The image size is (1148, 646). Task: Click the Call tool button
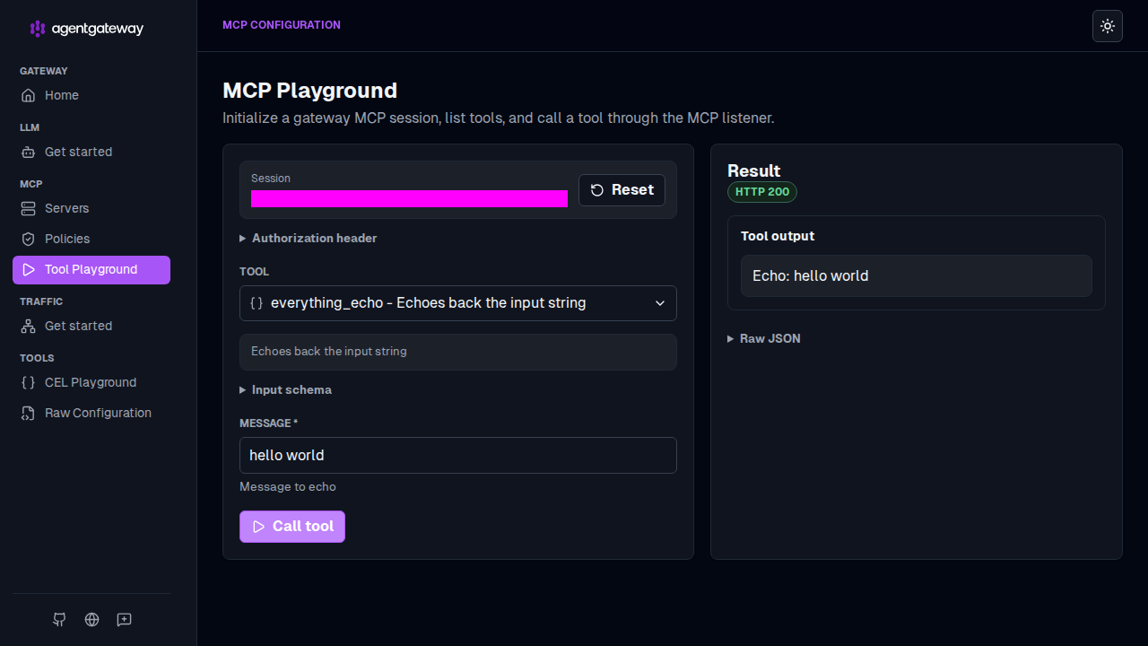click(292, 527)
